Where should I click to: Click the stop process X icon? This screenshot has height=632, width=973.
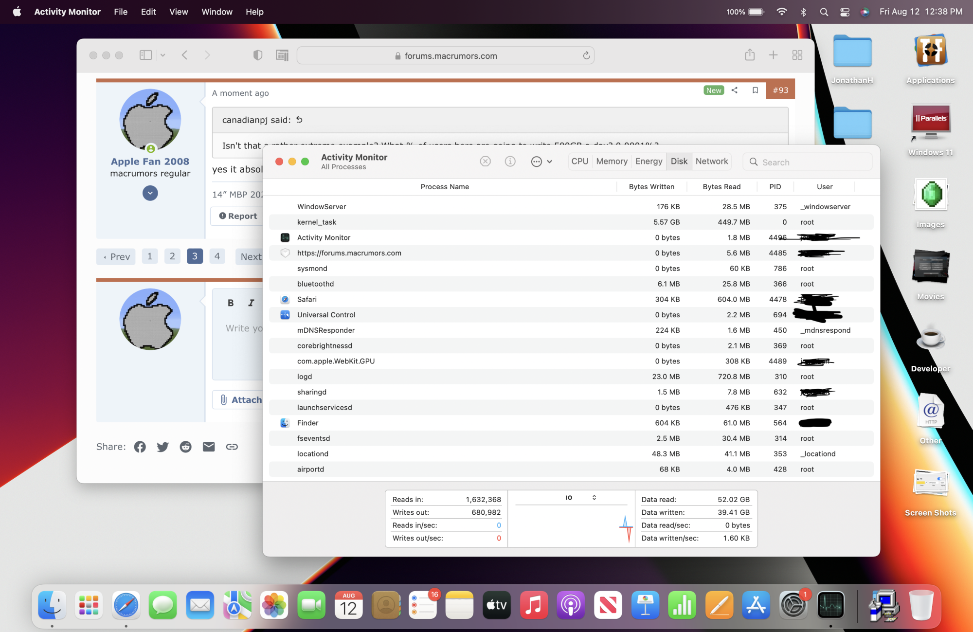(x=485, y=162)
